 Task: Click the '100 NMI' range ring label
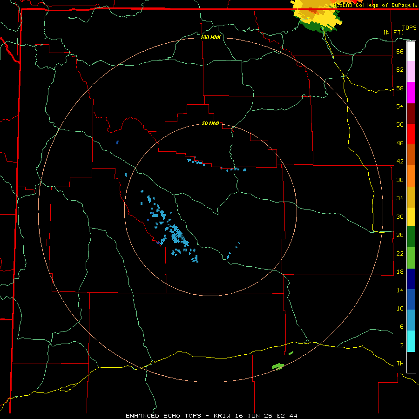pyautogui.click(x=210, y=37)
